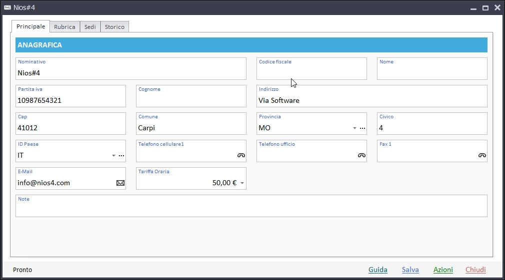This screenshot has width=505, height=280.
Task: Open the Azioni link
Action: click(443, 270)
